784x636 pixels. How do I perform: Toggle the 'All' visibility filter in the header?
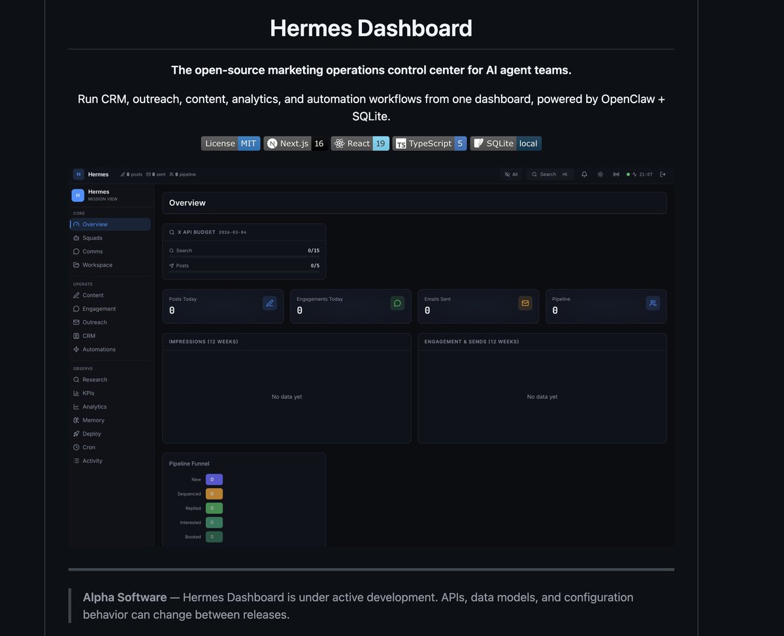[512, 174]
